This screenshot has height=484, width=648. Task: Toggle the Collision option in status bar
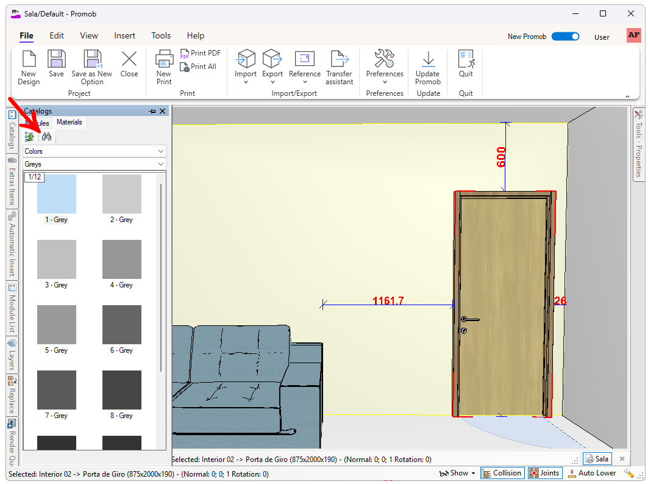[501, 473]
